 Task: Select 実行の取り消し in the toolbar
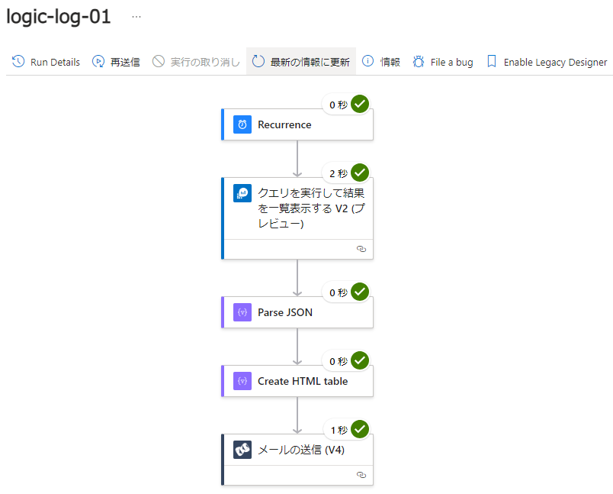tap(196, 62)
